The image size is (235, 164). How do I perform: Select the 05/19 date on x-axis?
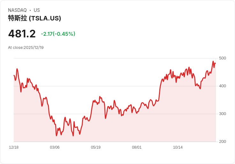[x=96, y=147]
